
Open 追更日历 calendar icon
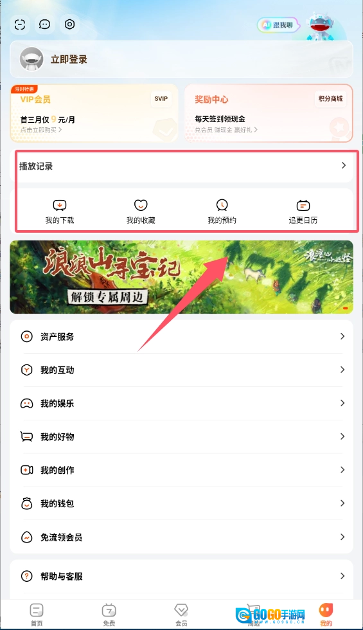coord(303,205)
